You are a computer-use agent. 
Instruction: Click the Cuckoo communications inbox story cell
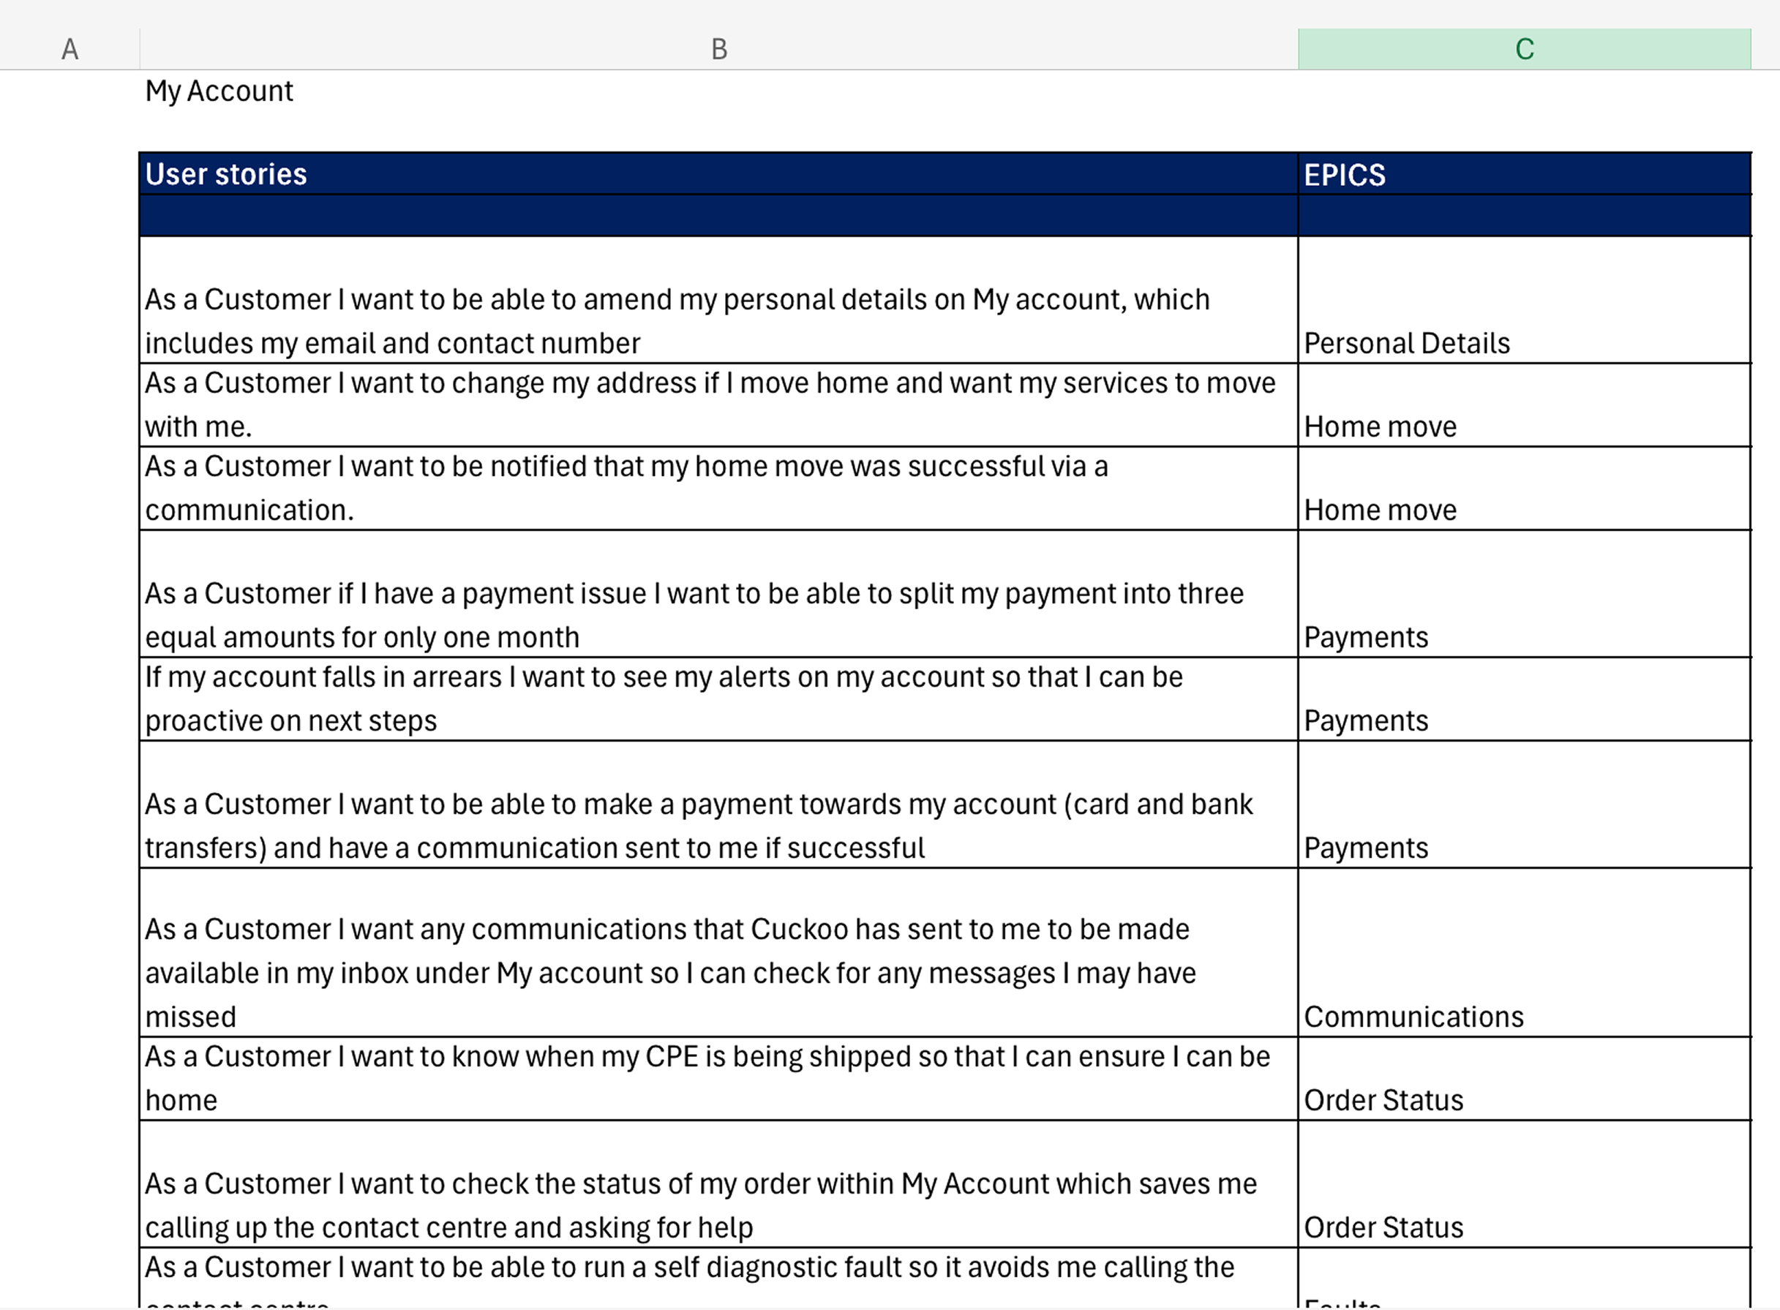coord(670,972)
